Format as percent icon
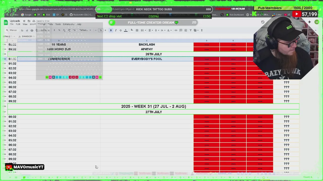Viewport: 323px width, 181px height. pyautogui.click(x=59, y=30)
